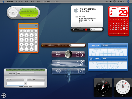Click the calculator clear (c) key
Screen dimensions: 132x99
click(x=31, y=50)
